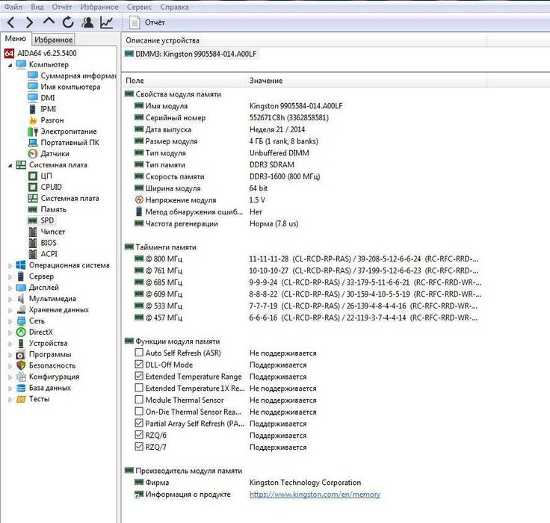
Task: Select the SPD tree item
Action: point(47,220)
